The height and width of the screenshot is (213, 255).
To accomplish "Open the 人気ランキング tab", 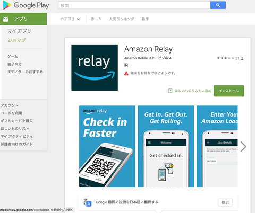I will (122, 19).
